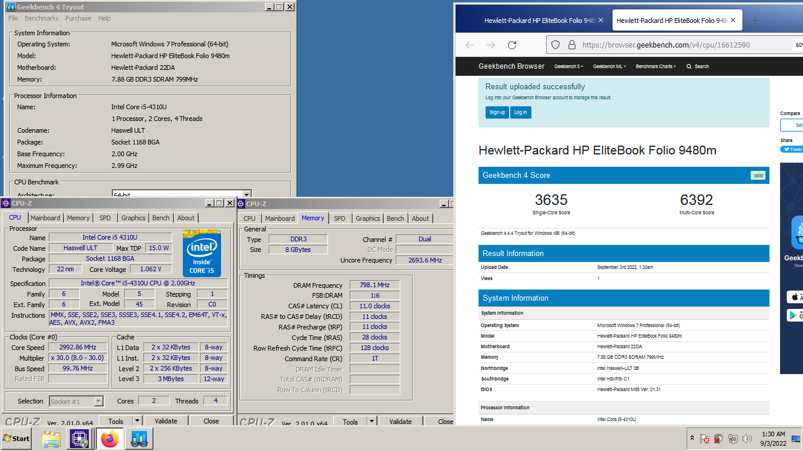Switch to Firefox via its taskbar icon
This screenshot has width=803, height=451.
109,439
